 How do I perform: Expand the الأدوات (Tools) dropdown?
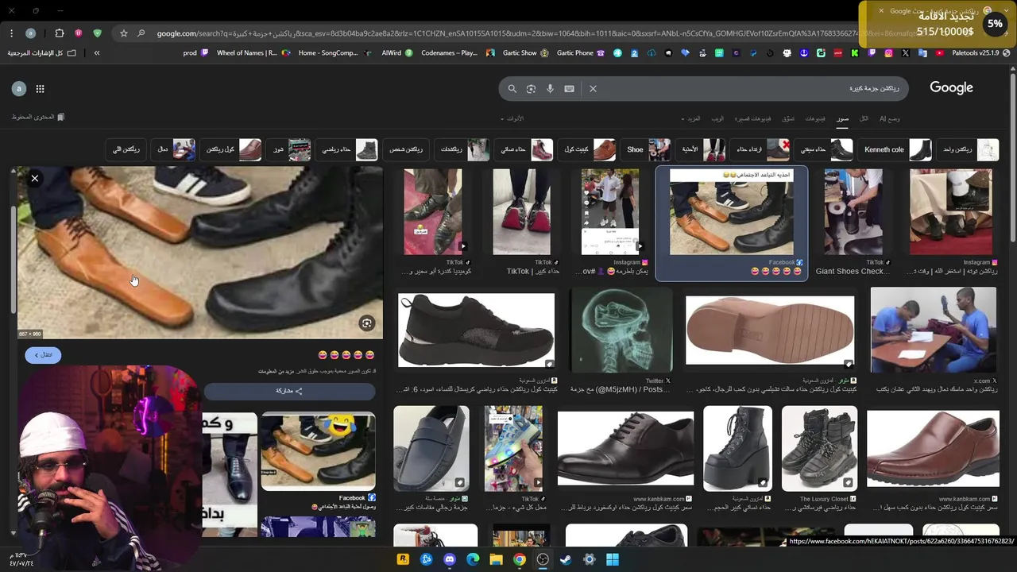[512, 118]
